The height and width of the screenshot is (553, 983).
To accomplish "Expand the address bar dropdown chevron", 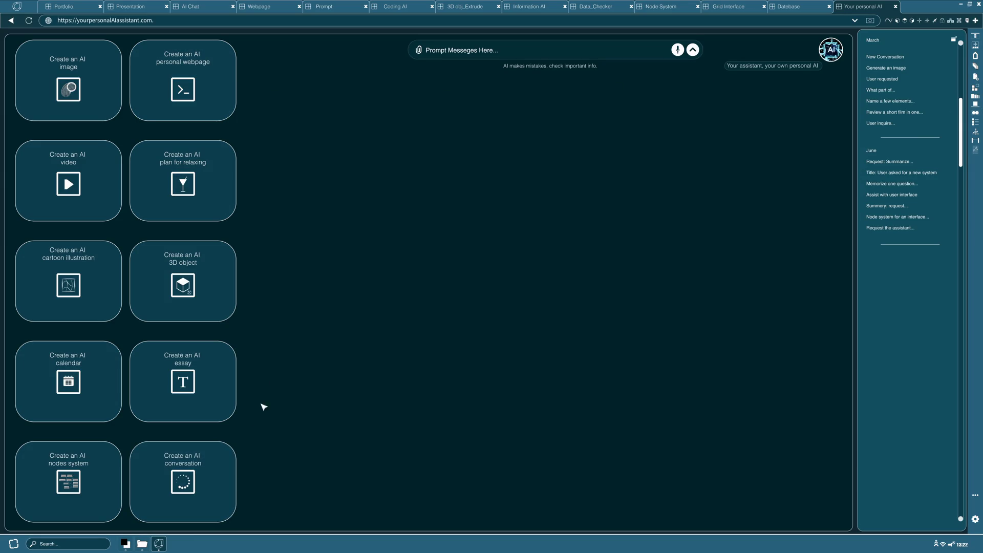I will coord(854,20).
